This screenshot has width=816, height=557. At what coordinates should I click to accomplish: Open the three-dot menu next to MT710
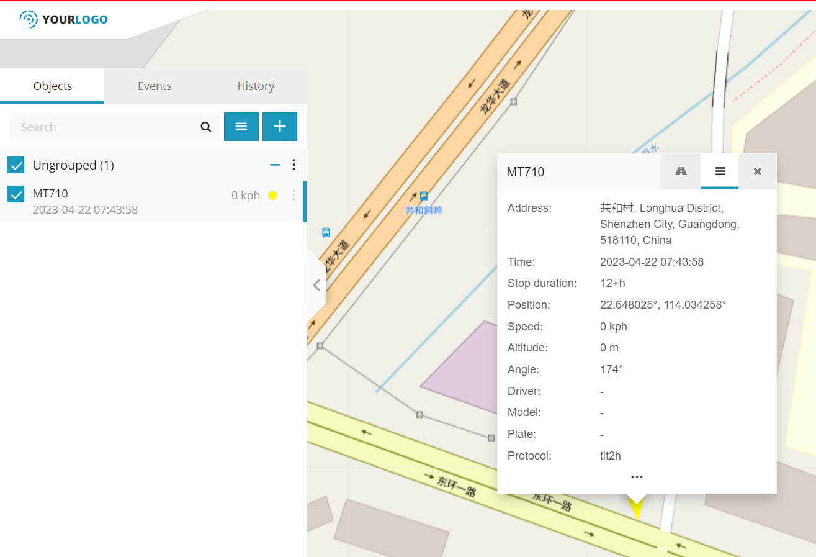click(294, 194)
